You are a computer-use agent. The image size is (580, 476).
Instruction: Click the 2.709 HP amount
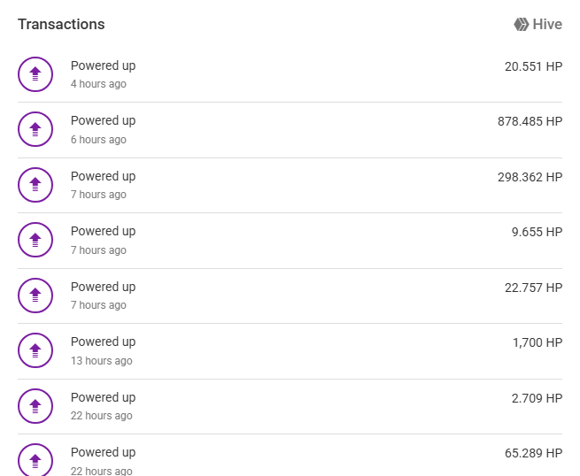537,398
